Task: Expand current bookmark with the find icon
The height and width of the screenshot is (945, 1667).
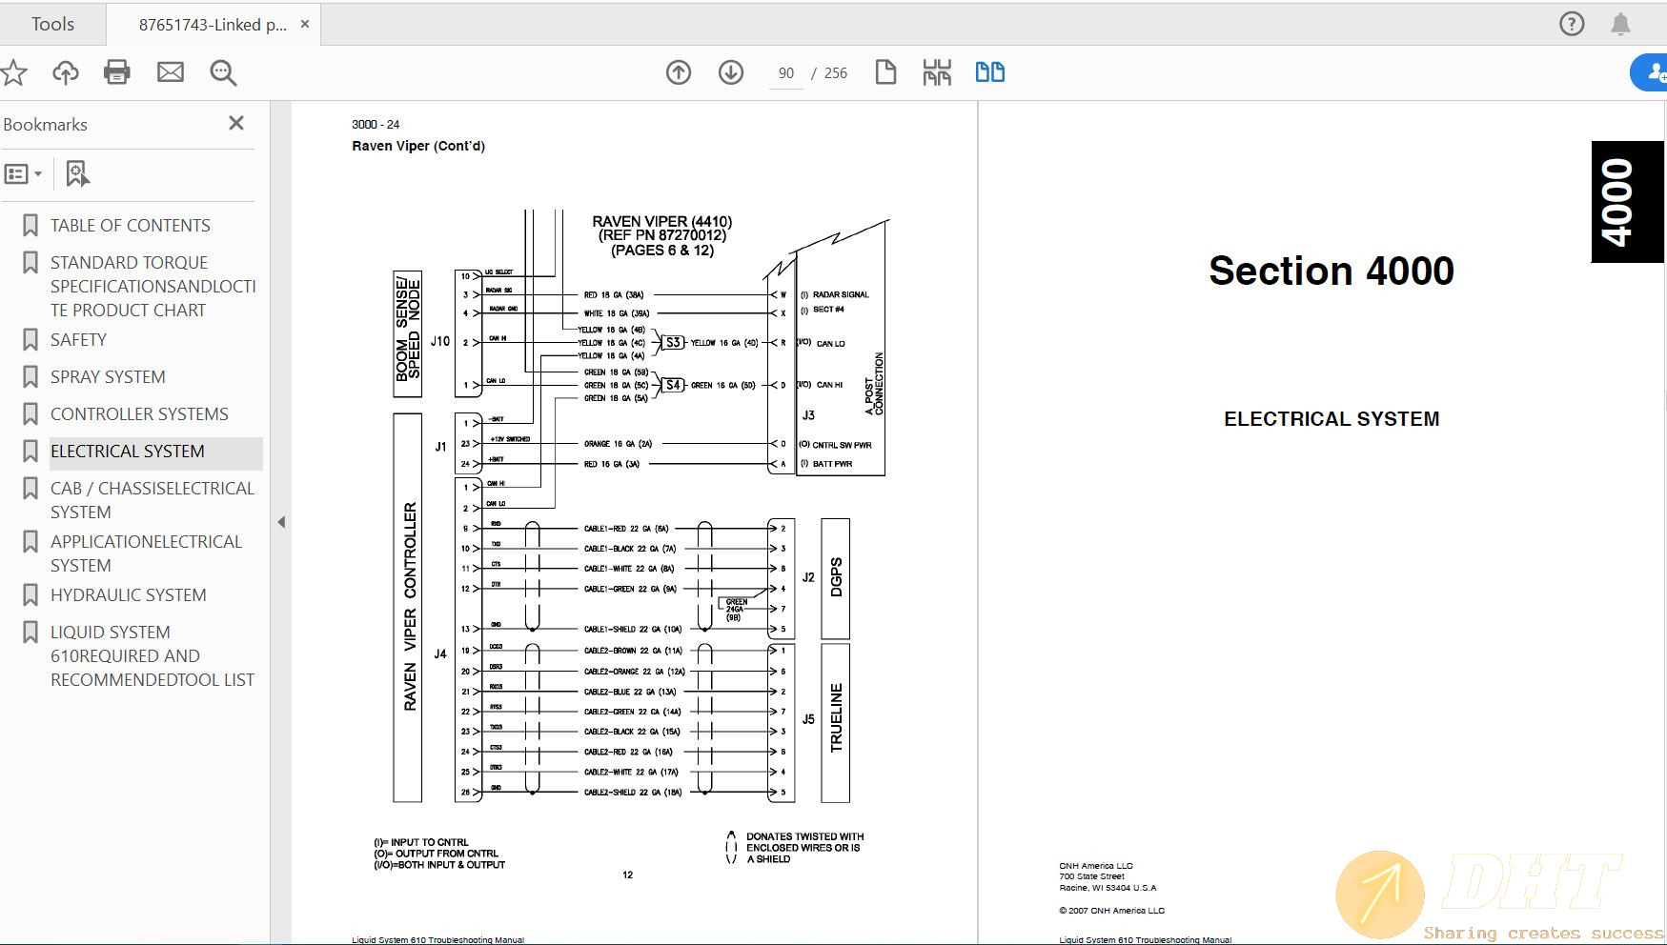Action: (76, 173)
